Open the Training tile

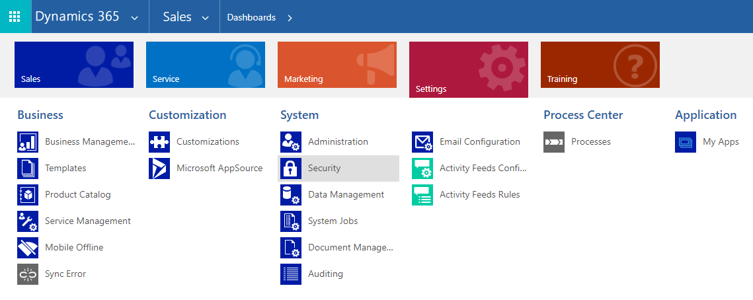pos(600,65)
